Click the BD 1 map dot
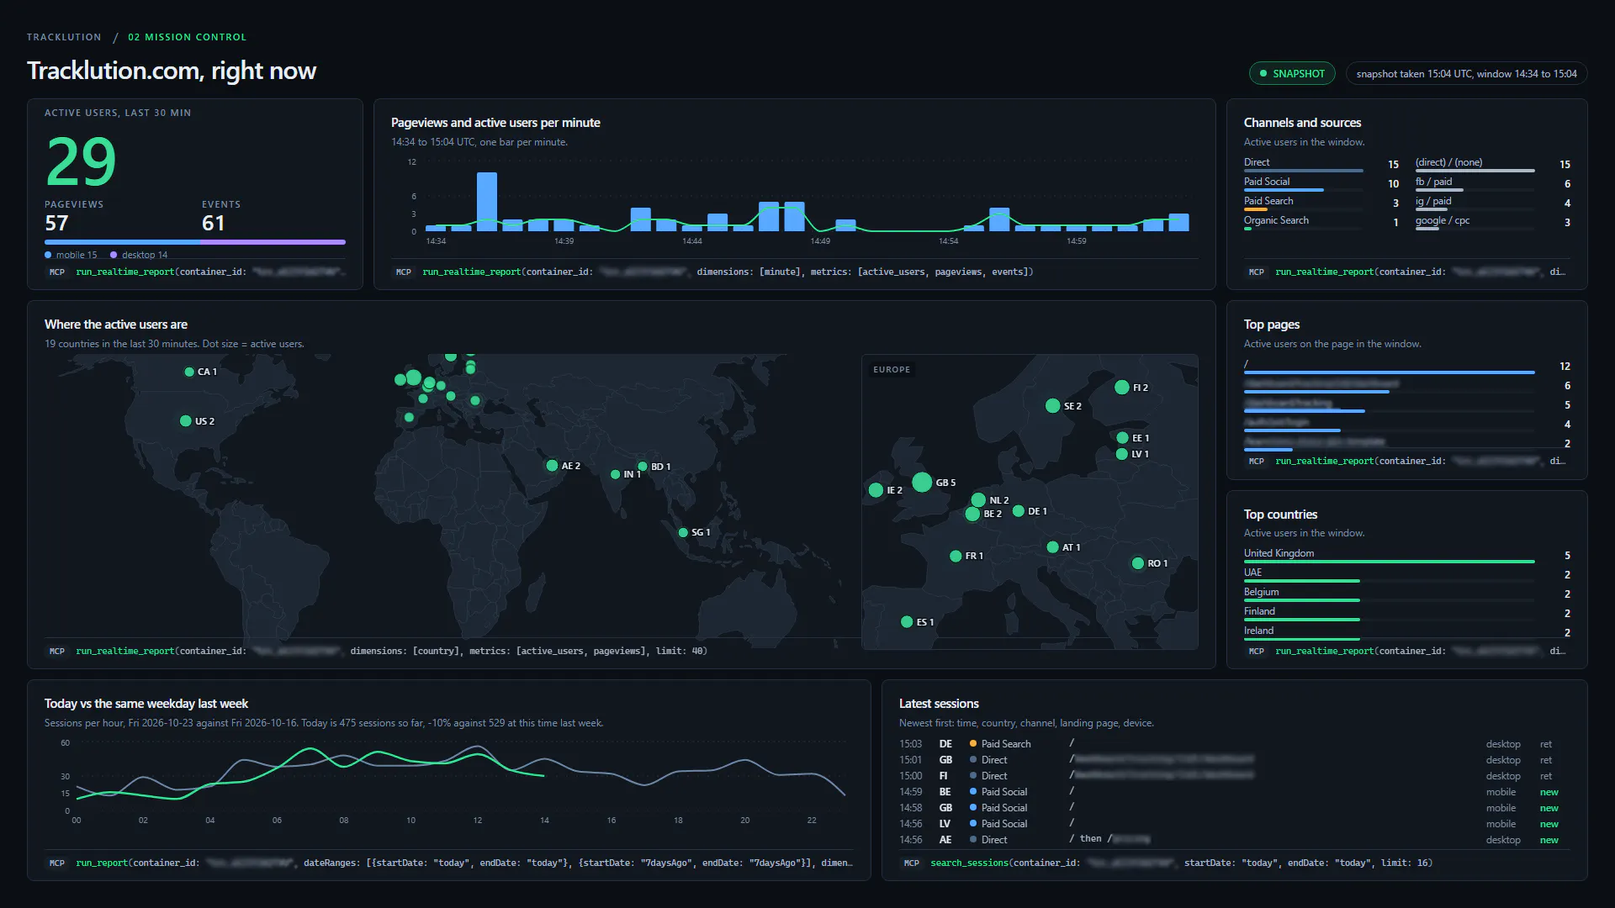The height and width of the screenshot is (908, 1615). (643, 467)
